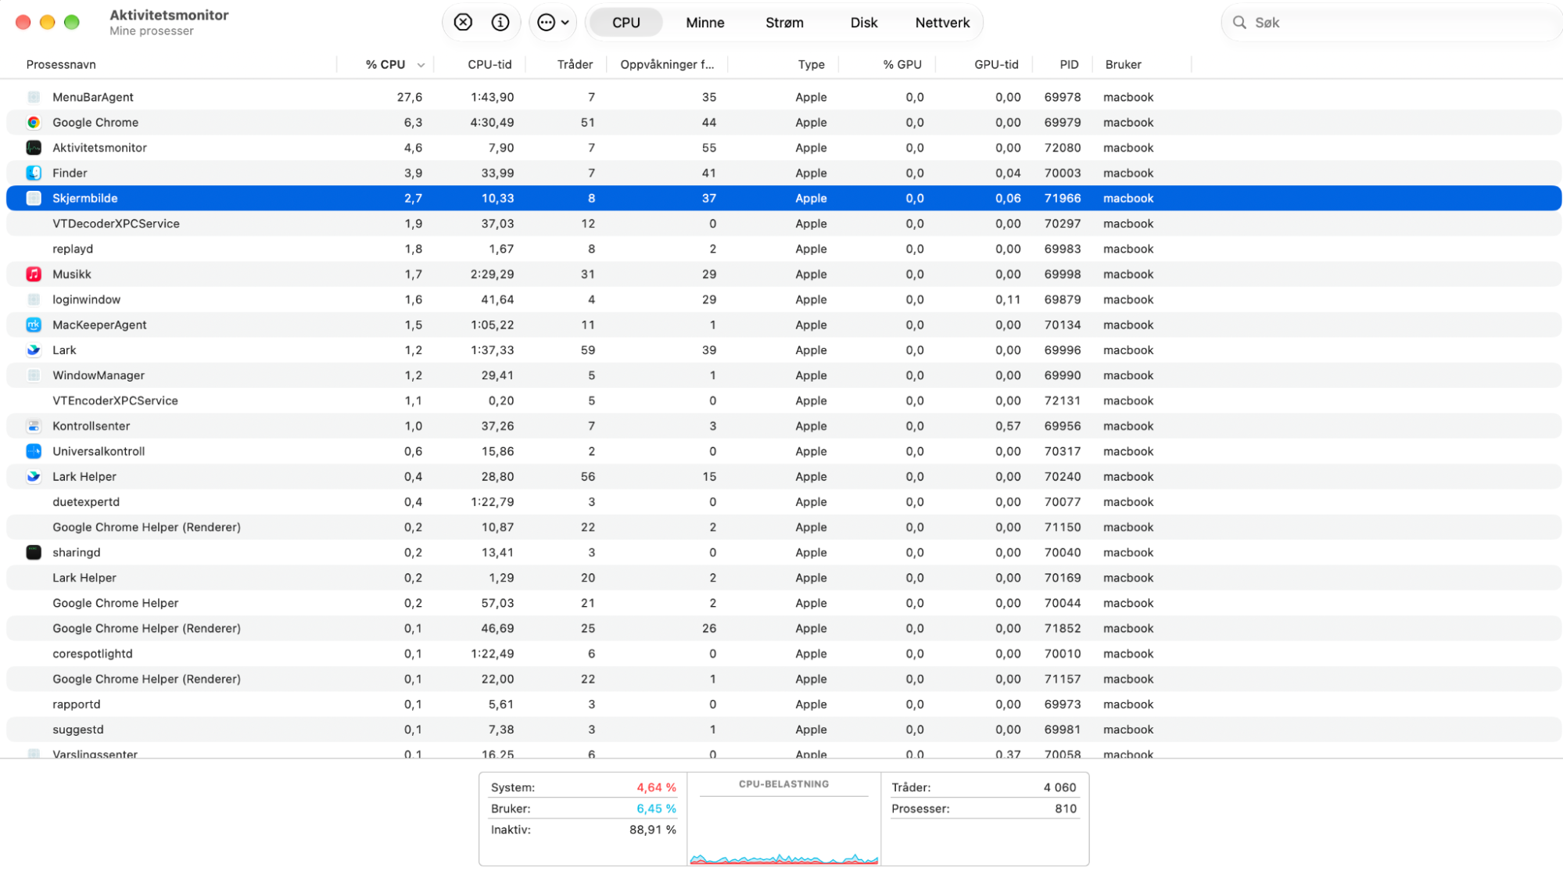The height and width of the screenshot is (875, 1563).
Task: Click the process info (i) toolbar icon
Action: tap(500, 23)
